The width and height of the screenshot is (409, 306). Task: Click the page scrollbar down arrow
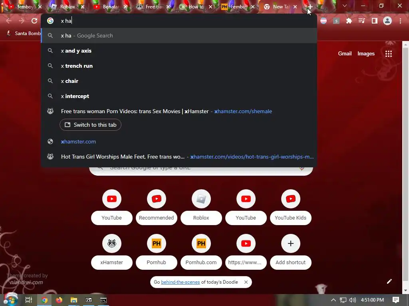pos(405,290)
